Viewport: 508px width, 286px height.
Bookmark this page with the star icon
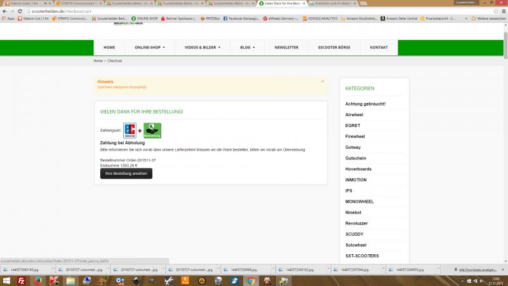click(x=495, y=11)
